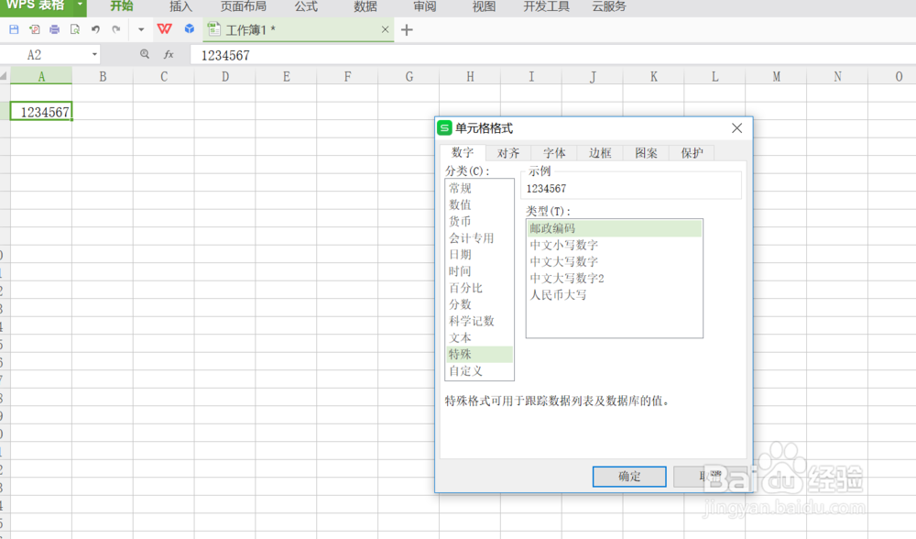The height and width of the screenshot is (539, 916).
Task: Click the Undo arrow icon
Action: (95, 29)
